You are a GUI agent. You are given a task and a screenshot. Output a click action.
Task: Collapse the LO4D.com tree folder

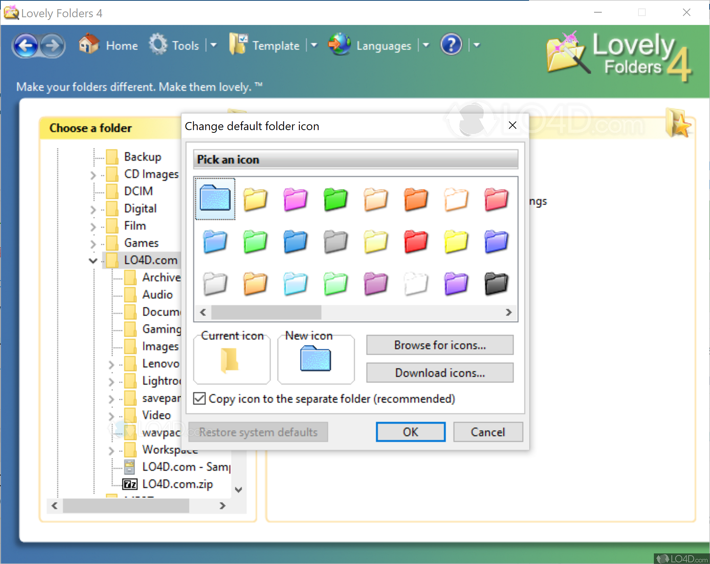93,261
